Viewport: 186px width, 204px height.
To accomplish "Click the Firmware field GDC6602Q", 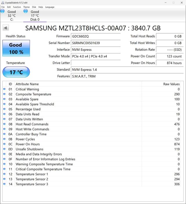I will tap(96, 36).
